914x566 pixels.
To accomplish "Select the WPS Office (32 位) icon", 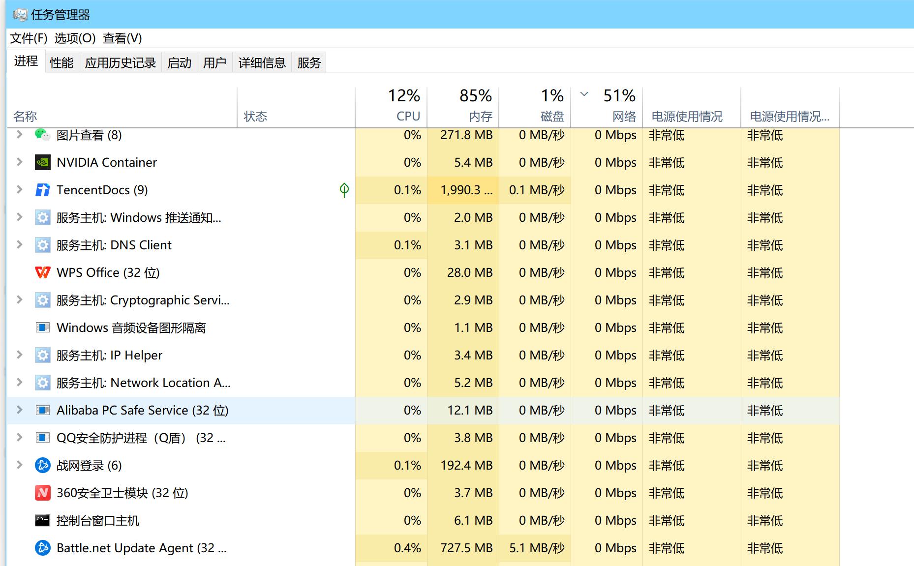I will 42,272.
